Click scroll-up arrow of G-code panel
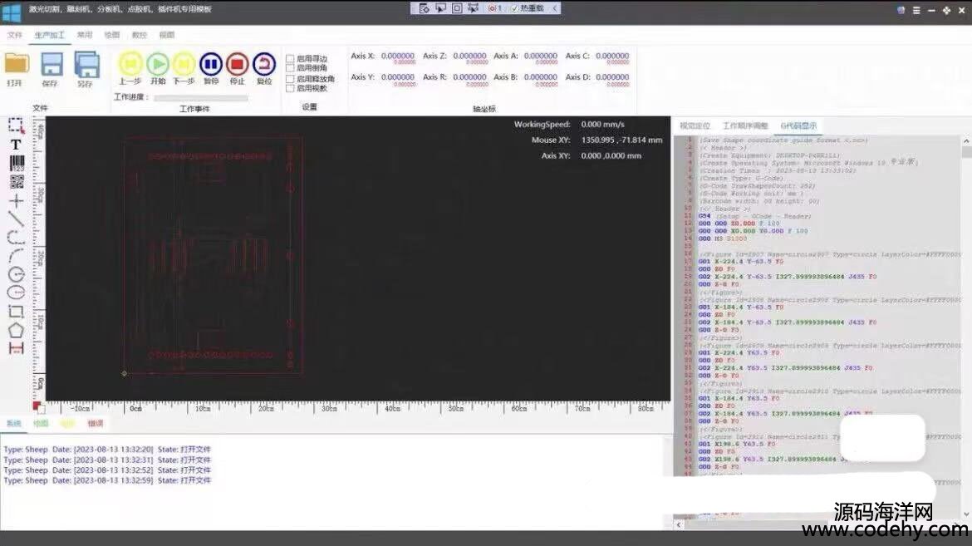The height and width of the screenshot is (546, 972). (966, 141)
